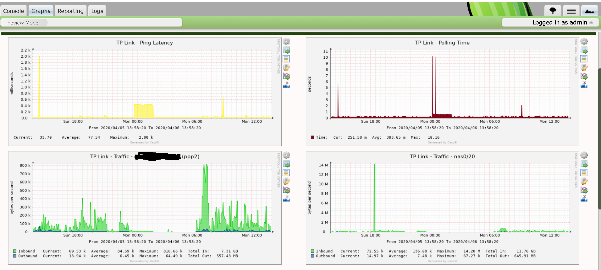Click Total In '11.76 GB' in nas0/20 legend

526,251
